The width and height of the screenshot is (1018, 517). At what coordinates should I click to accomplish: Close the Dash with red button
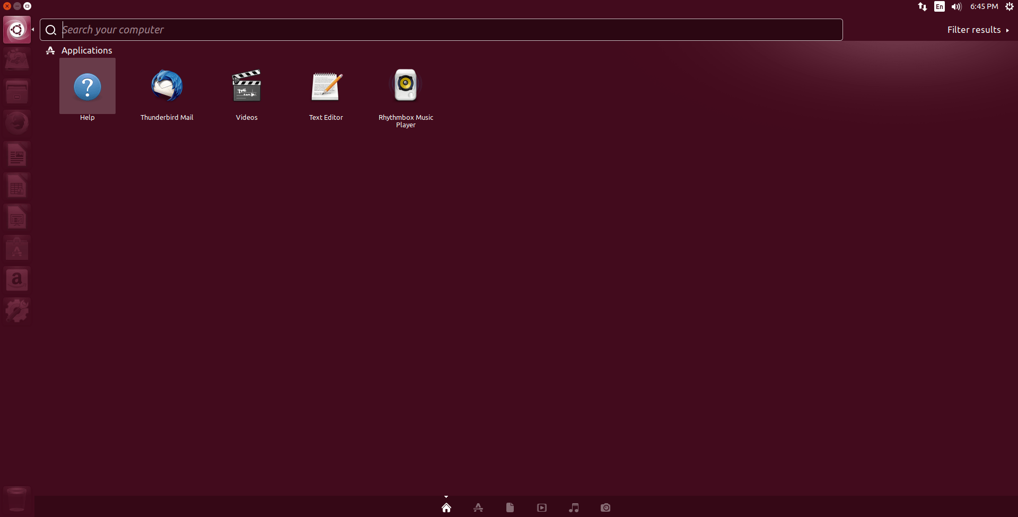[x=7, y=6]
